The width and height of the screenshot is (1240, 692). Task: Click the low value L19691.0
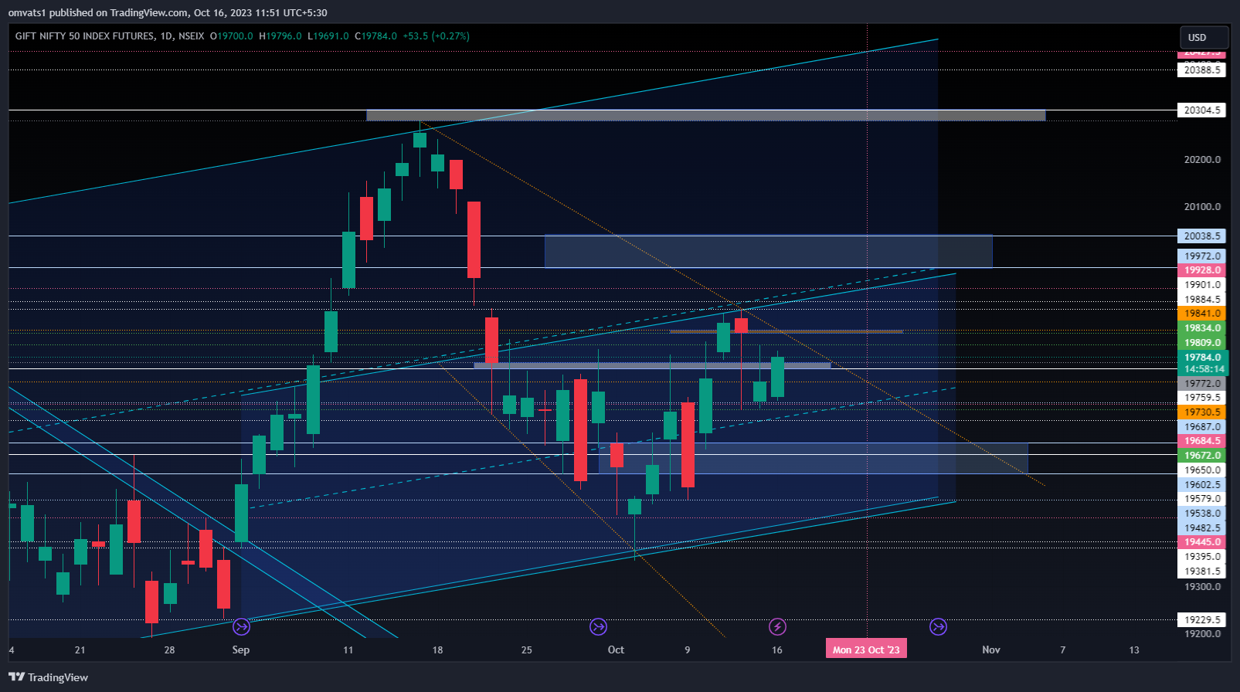tap(328, 36)
